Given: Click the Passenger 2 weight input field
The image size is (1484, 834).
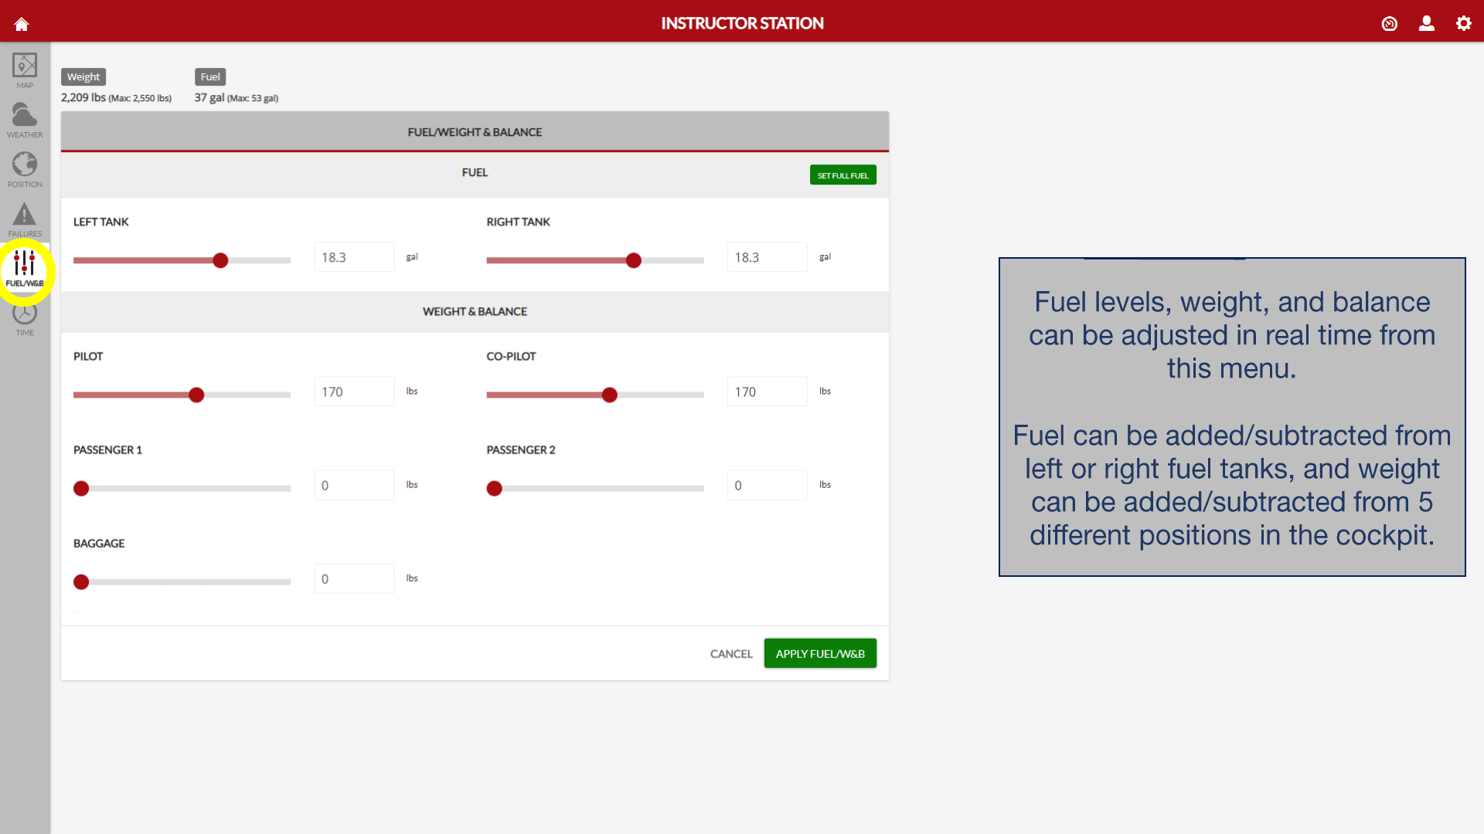Looking at the screenshot, I should tap(767, 485).
